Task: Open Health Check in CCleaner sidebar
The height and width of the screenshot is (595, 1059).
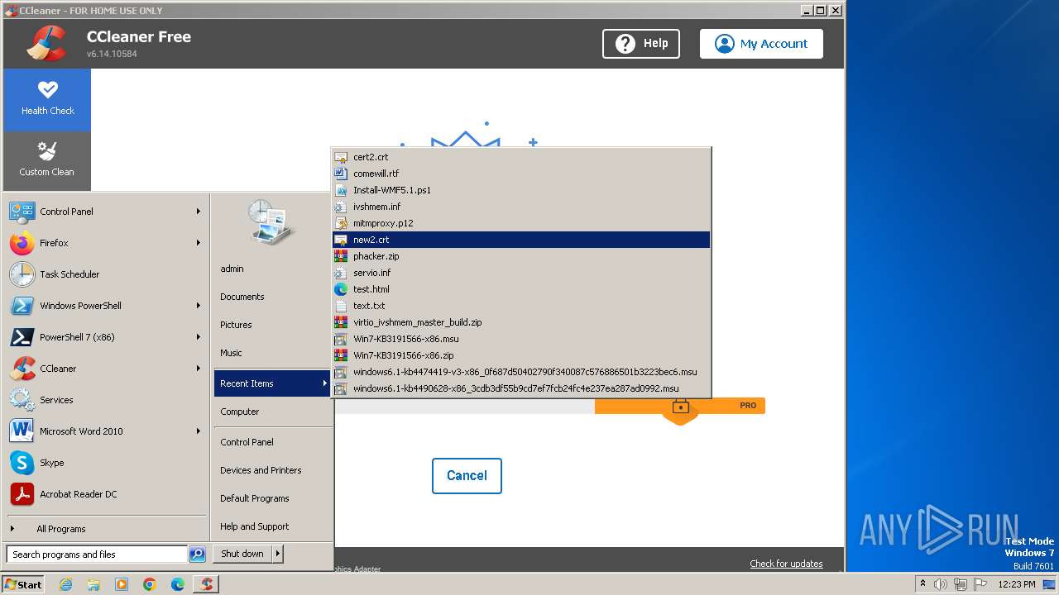Action: 47,100
